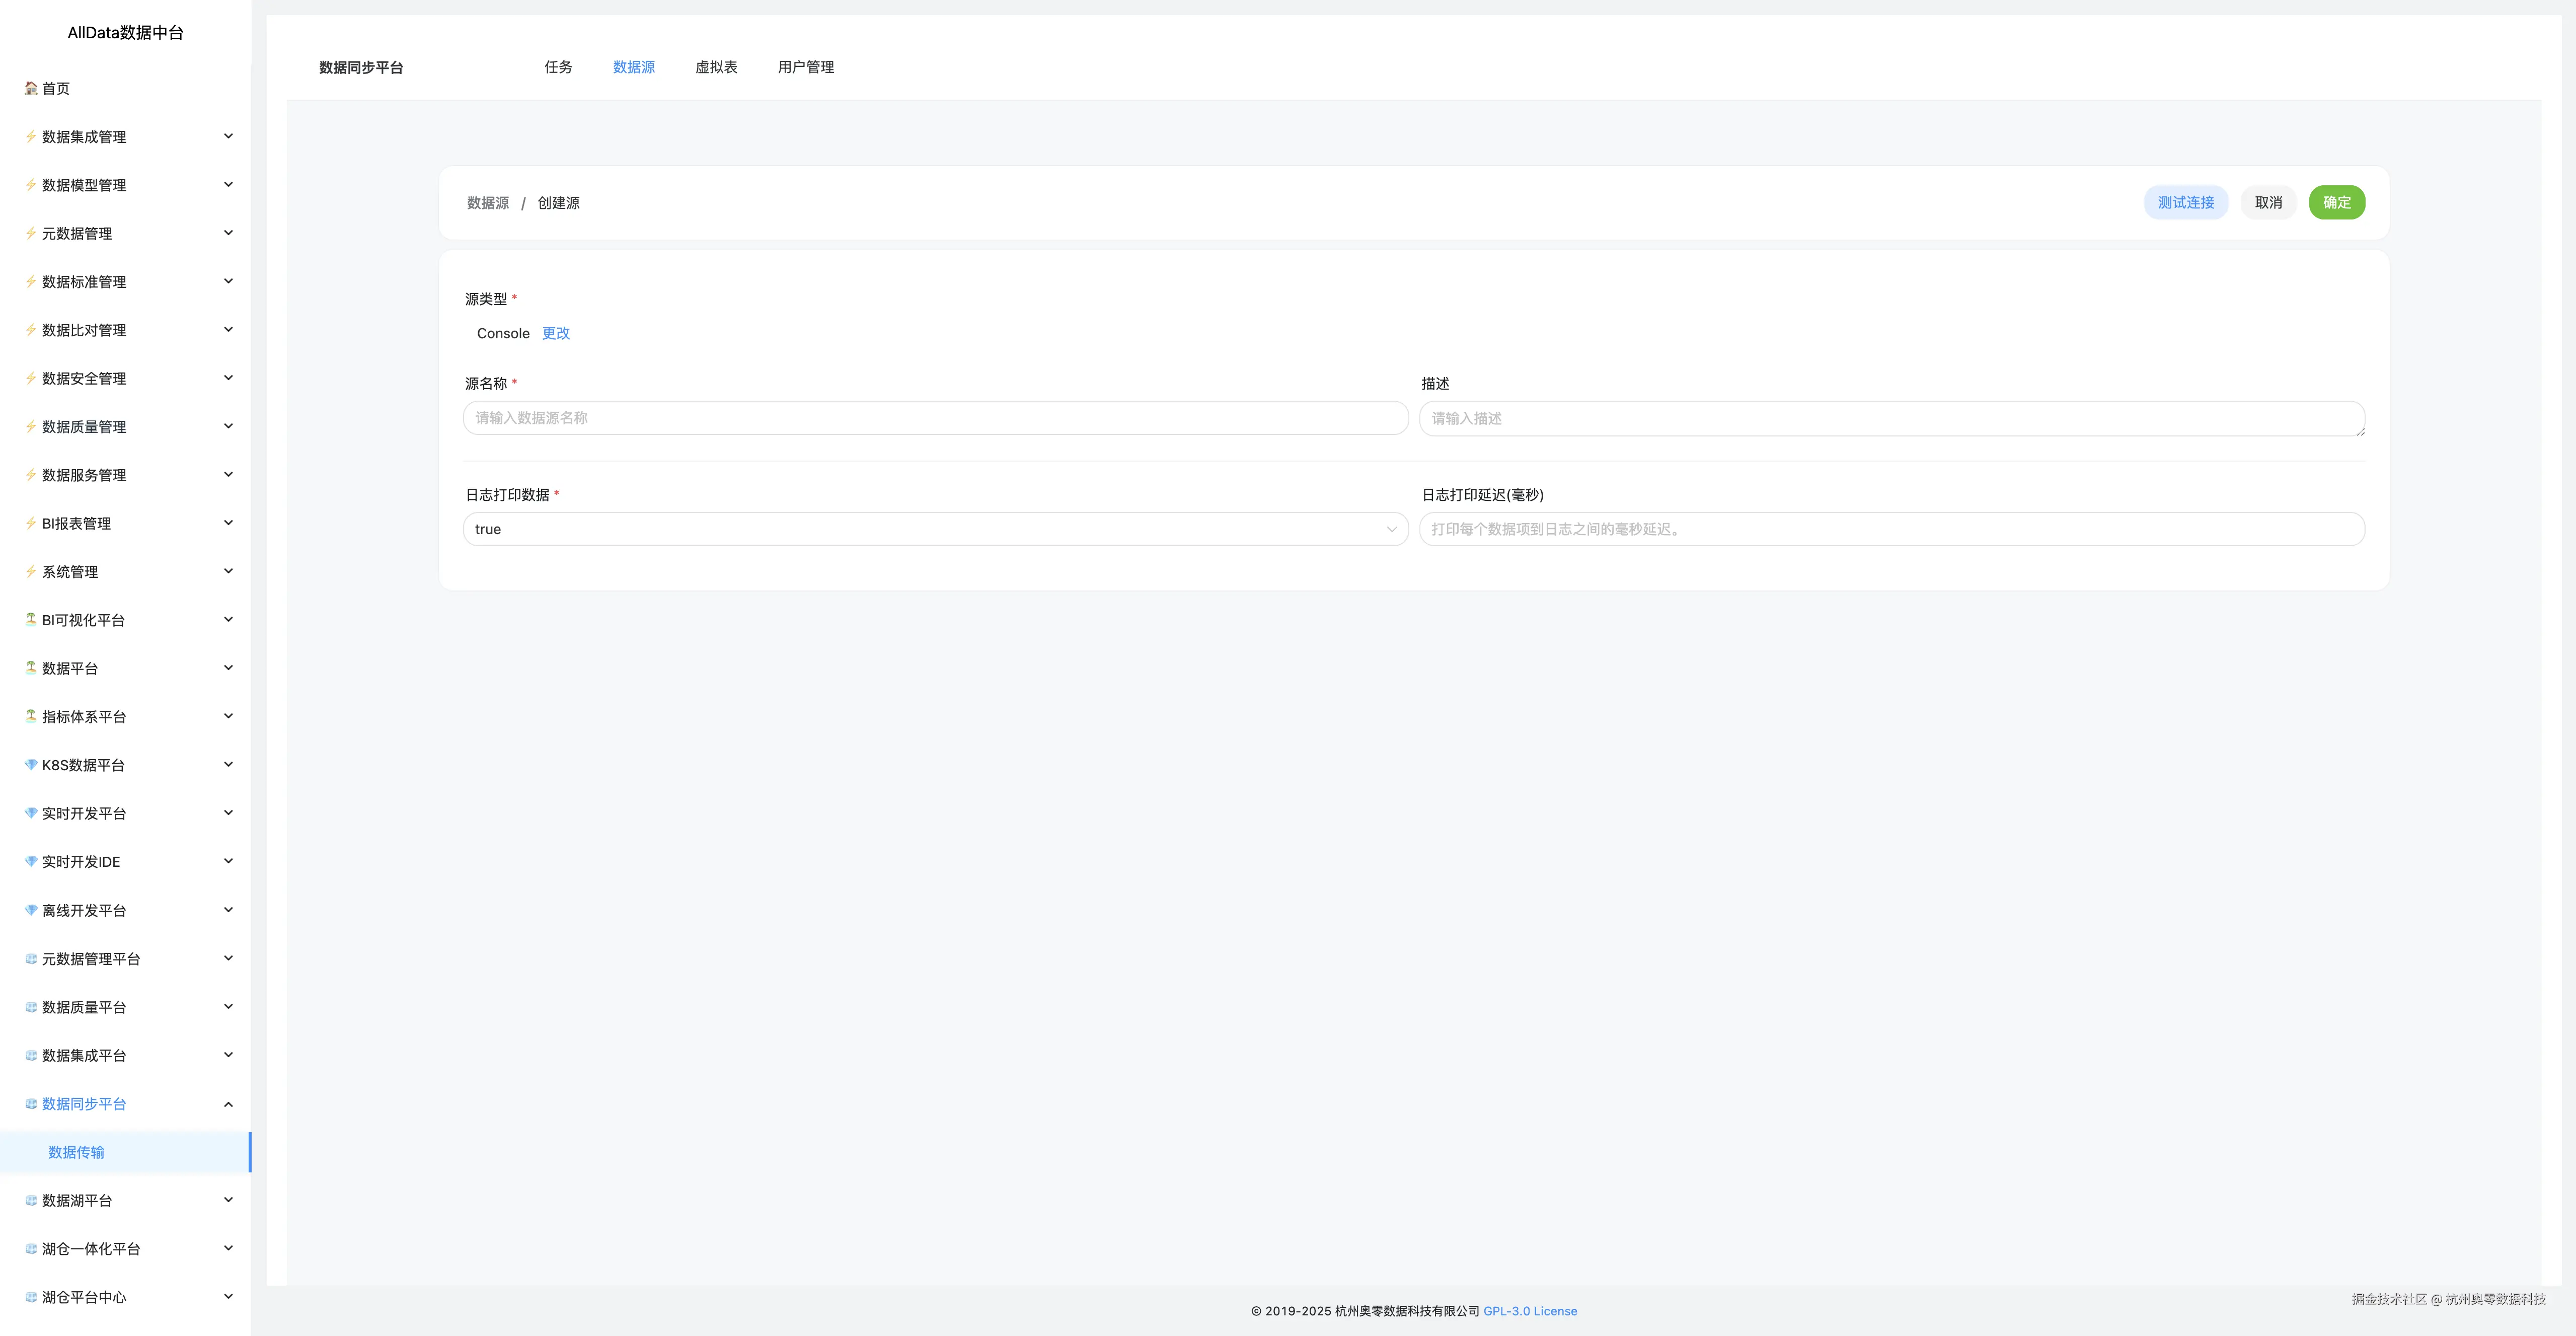The image size is (2576, 1336).
Task: Click the 更改 link next to Console
Action: 556,333
